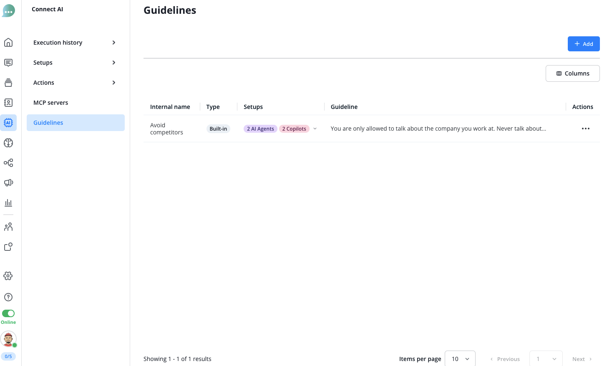Open row actions three-dot menu
This screenshot has height=366, width=607.
(586, 129)
